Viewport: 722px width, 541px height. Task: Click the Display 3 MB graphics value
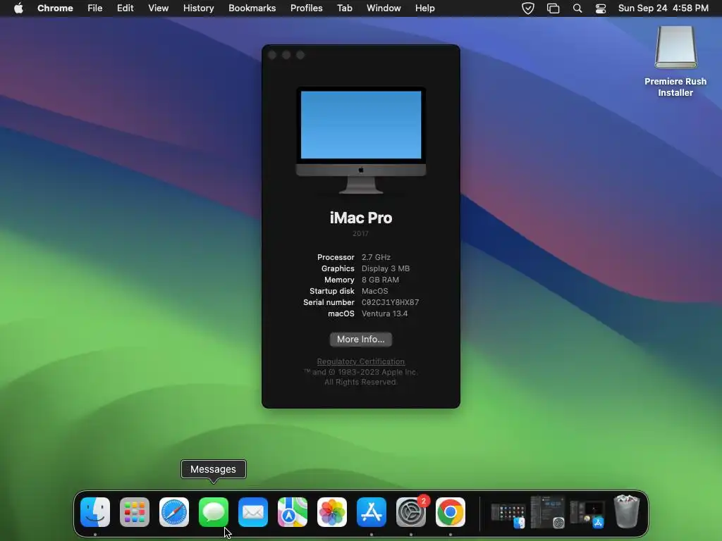tap(386, 268)
